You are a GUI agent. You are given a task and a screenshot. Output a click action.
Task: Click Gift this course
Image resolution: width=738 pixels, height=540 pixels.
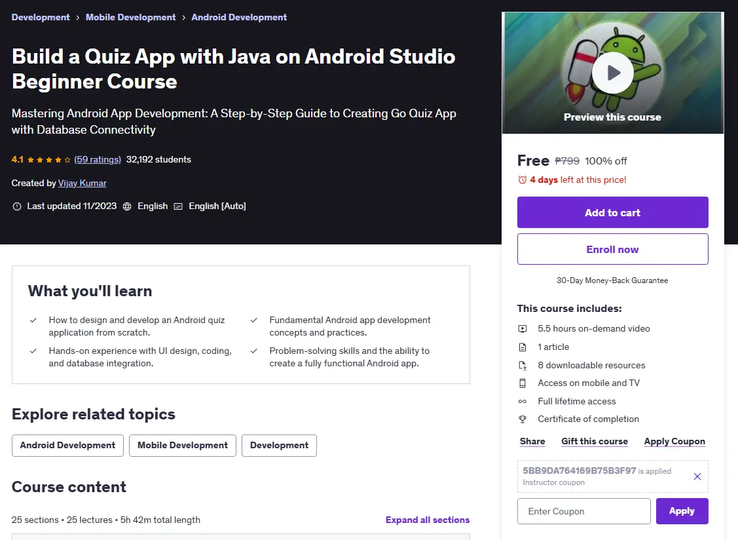coord(595,442)
